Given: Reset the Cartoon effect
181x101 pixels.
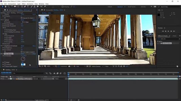Looking at the screenshot, I should click(23, 20).
